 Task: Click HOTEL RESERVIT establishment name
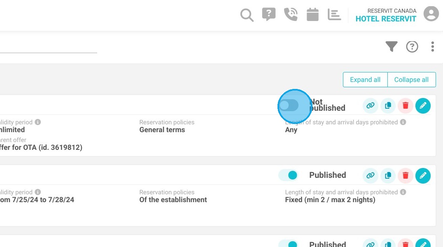click(x=386, y=19)
